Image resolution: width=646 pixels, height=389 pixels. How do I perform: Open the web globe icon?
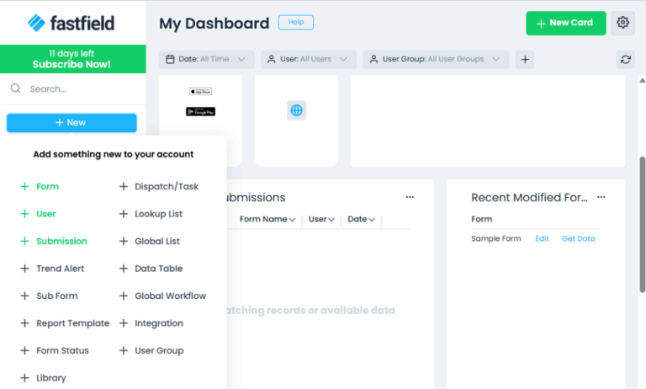(296, 110)
